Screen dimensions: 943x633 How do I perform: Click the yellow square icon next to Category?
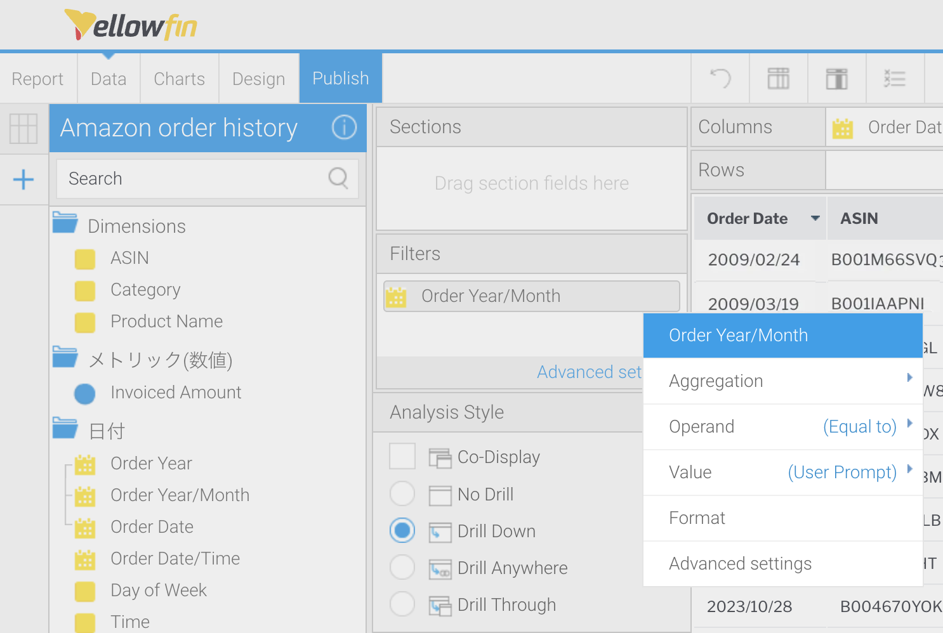pos(85,290)
